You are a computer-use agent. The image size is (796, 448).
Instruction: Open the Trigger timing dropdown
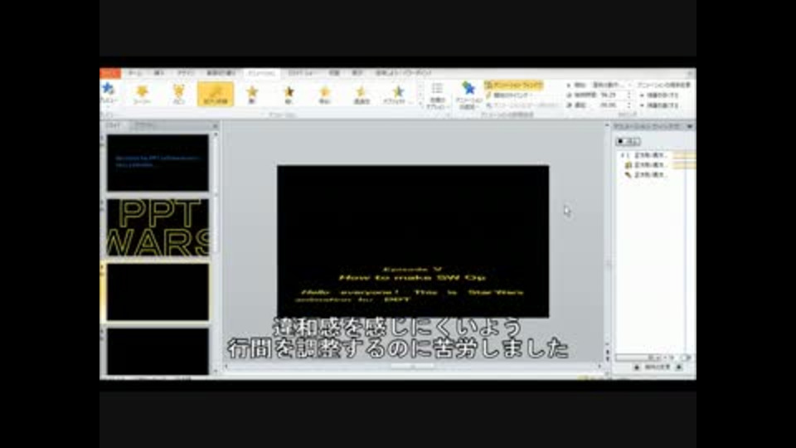[509, 95]
